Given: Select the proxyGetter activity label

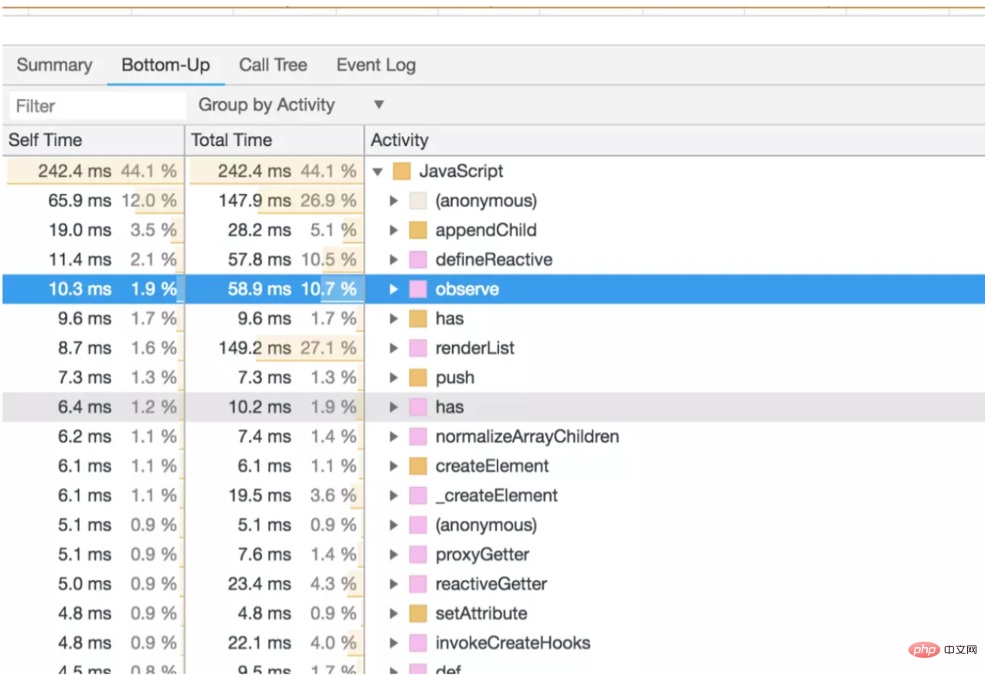Looking at the screenshot, I should [x=483, y=555].
